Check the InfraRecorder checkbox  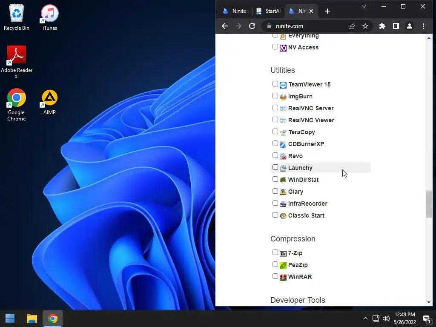[275, 203]
